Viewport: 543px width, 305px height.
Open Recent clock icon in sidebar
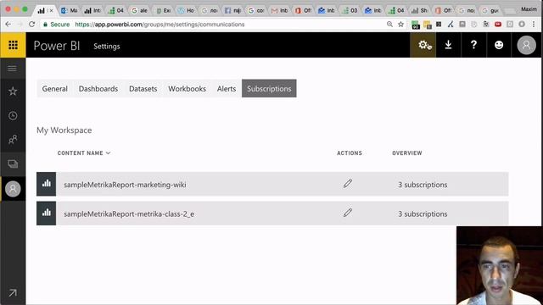pos(13,115)
